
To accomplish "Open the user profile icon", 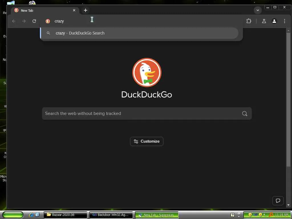I will click(x=274, y=21).
